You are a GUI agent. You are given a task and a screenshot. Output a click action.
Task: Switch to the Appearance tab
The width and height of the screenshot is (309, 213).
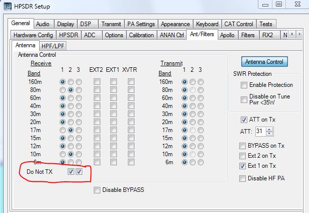coord(176,24)
